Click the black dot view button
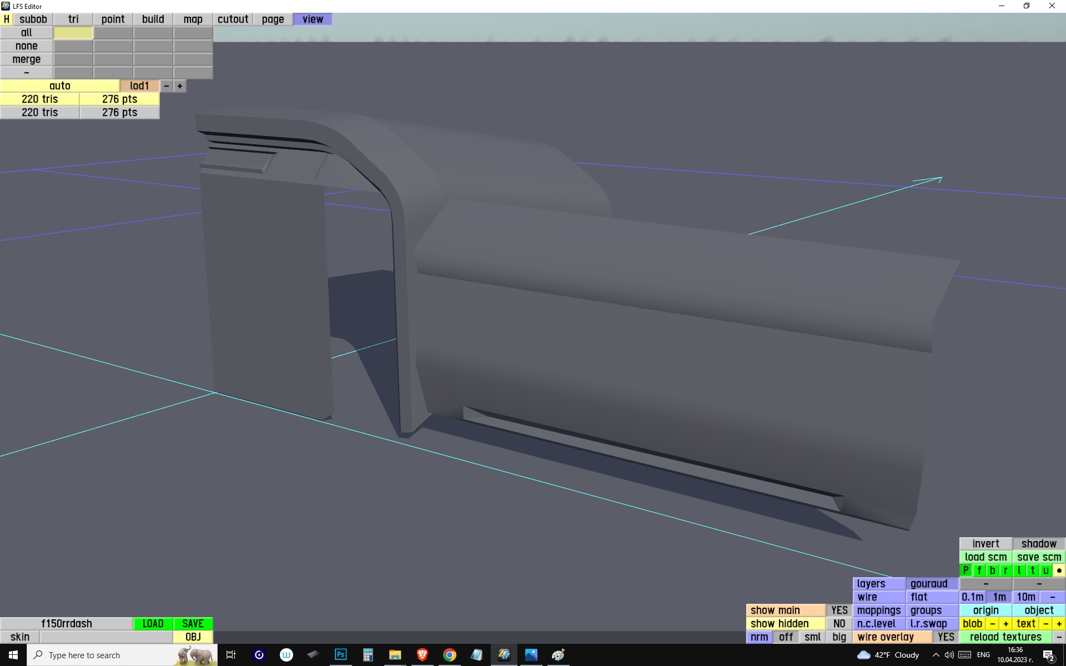Screen dimensions: 1066x666 (1059, 571)
